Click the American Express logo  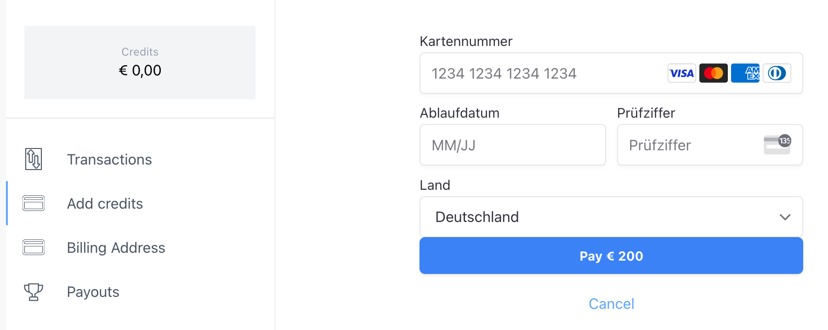(745, 73)
